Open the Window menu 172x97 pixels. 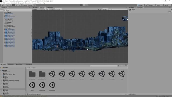click(x=40, y=3)
